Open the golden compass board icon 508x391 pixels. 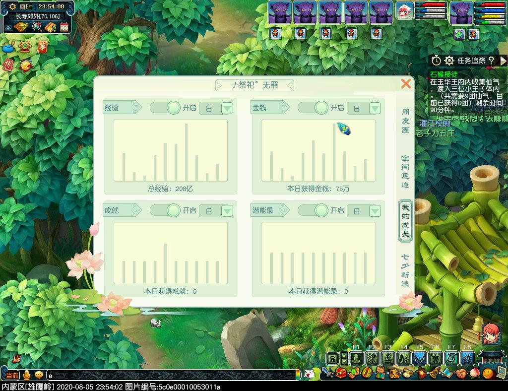point(21,27)
